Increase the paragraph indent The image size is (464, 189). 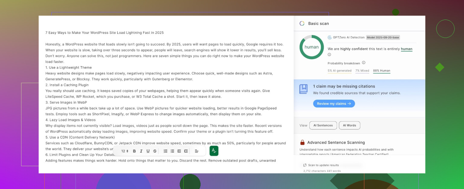186,151
